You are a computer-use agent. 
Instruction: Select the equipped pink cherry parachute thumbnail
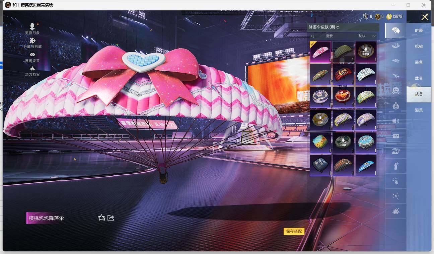[320, 52]
